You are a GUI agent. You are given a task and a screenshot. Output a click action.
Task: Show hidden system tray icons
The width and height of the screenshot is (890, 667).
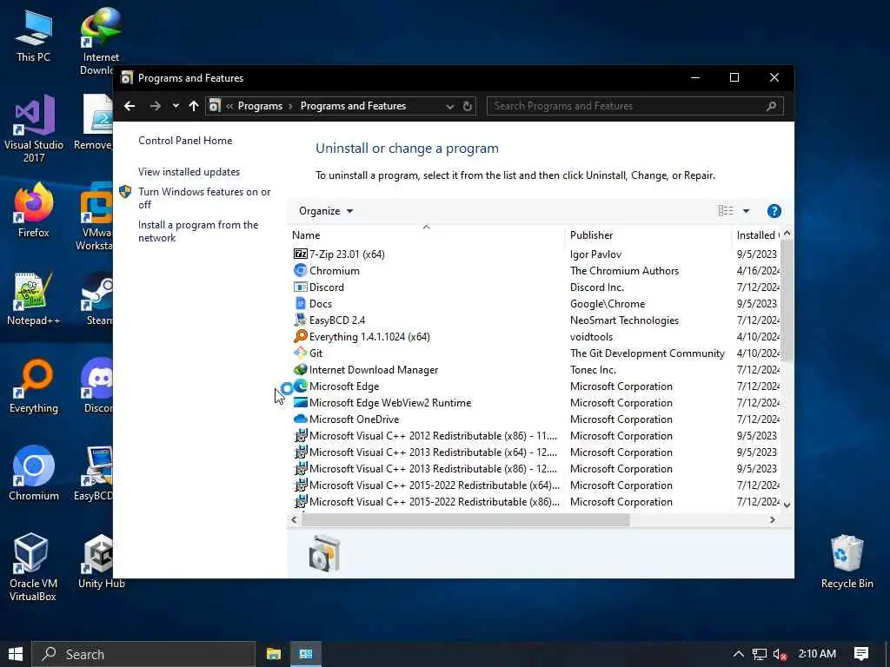point(739,654)
